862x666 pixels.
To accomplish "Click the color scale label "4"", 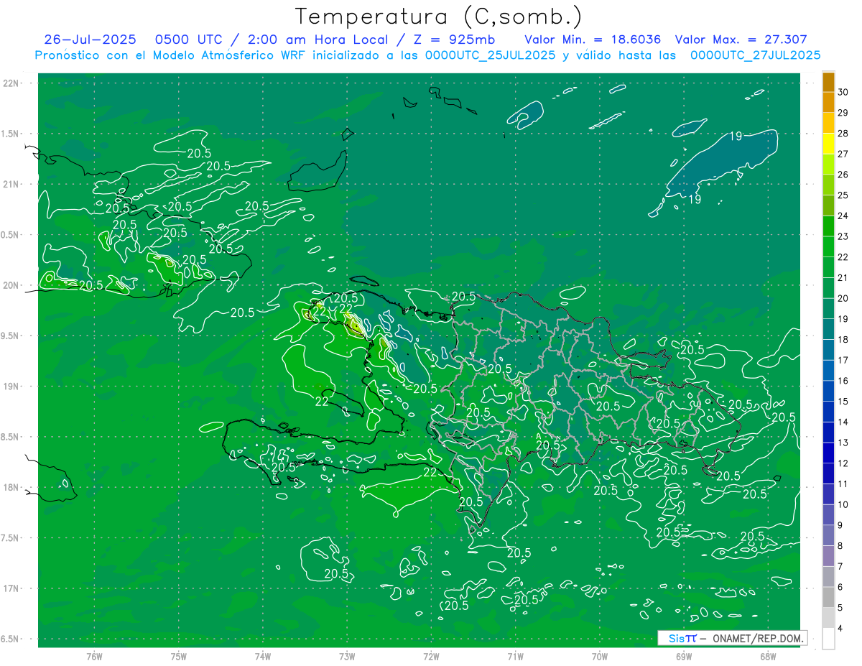I will tap(840, 629).
